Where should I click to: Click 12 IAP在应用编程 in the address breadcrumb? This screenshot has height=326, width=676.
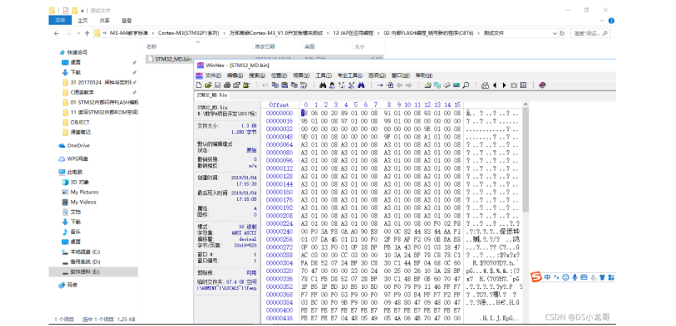pos(352,33)
